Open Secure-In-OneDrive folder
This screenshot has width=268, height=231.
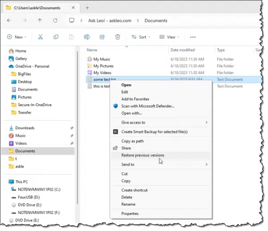(x=34, y=105)
